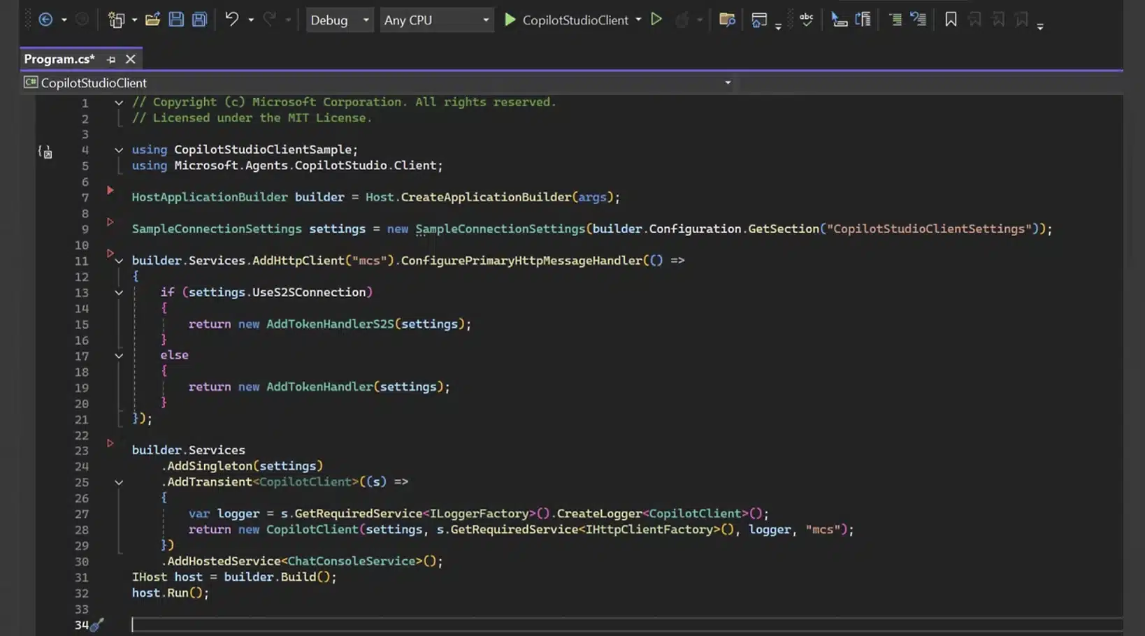This screenshot has width=1145, height=636.
Task: Click host.Run() on line 32
Action: point(171,593)
